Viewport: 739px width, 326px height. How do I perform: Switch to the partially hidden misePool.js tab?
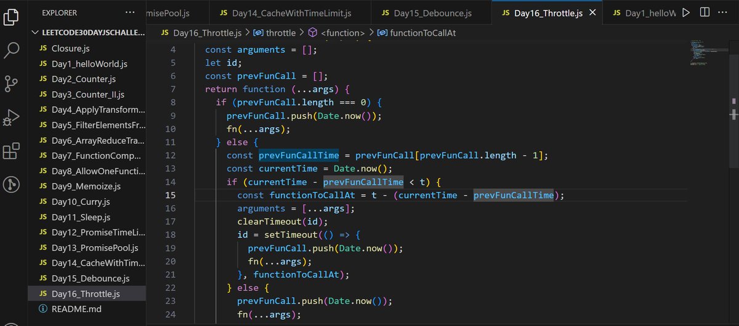177,13
